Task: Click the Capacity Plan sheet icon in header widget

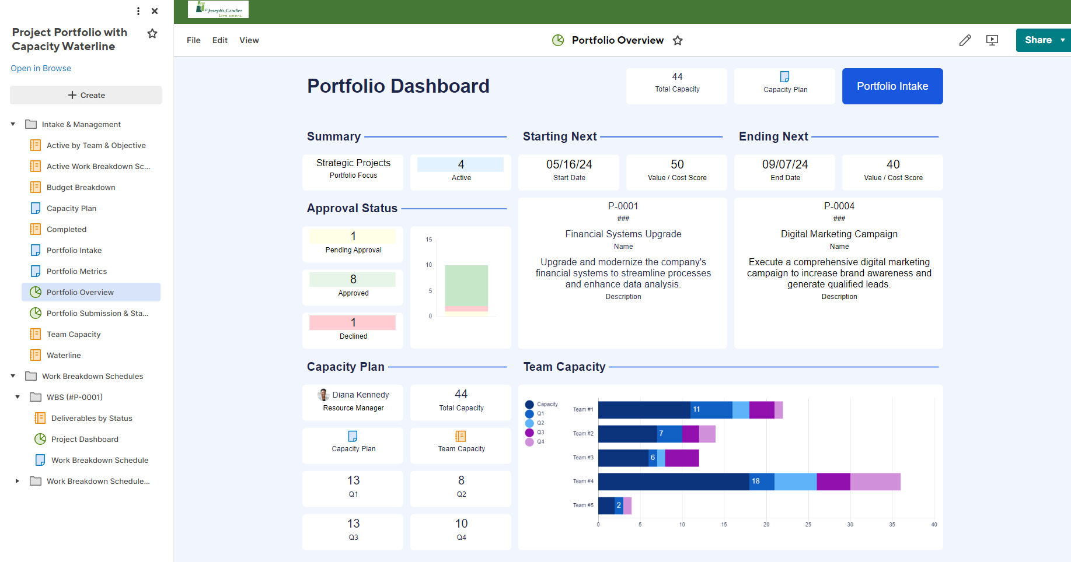Action: 785,76
